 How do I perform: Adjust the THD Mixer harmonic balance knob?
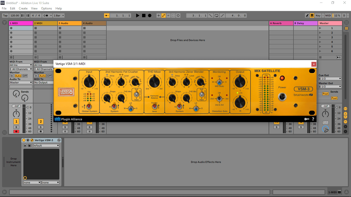tap(154, 82)
